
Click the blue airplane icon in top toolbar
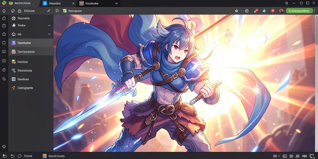[x=264, y=11]
